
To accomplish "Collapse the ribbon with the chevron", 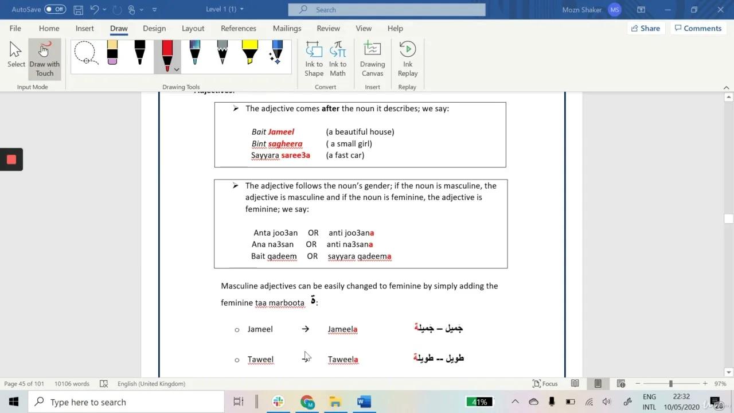I will (726, 87).
